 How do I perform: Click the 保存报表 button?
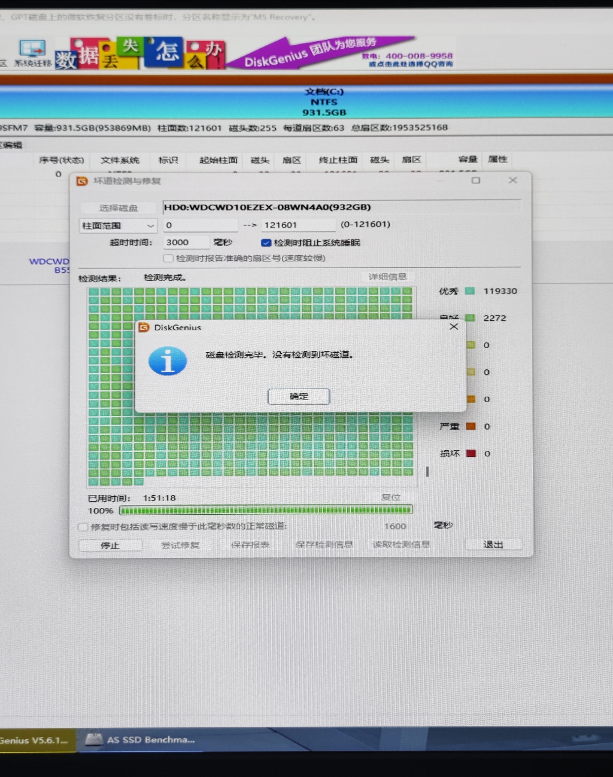pyautogui.click(x=250, y=545)
